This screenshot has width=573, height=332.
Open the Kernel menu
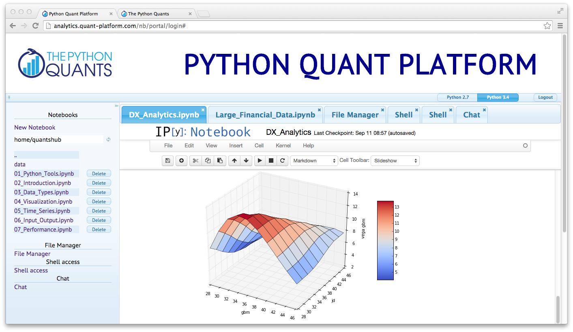pyautogui.click(x=283, y=146)
